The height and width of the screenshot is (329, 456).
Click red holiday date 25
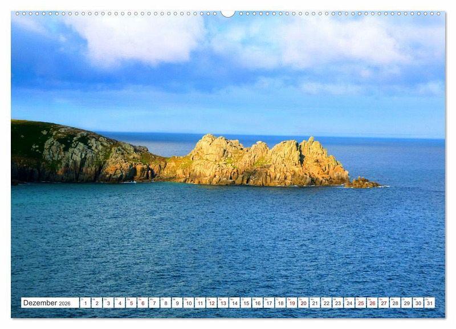coord(360,303)
